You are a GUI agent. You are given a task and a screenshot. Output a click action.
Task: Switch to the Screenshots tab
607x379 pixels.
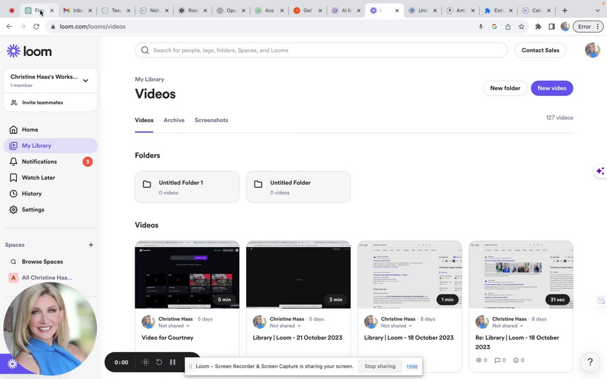212,120
